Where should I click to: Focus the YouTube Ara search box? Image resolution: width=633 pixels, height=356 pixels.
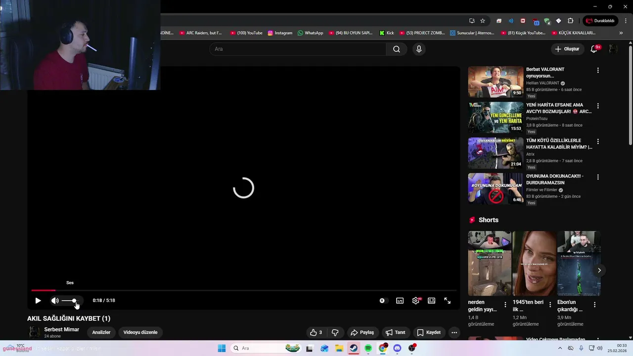point(298,49)
